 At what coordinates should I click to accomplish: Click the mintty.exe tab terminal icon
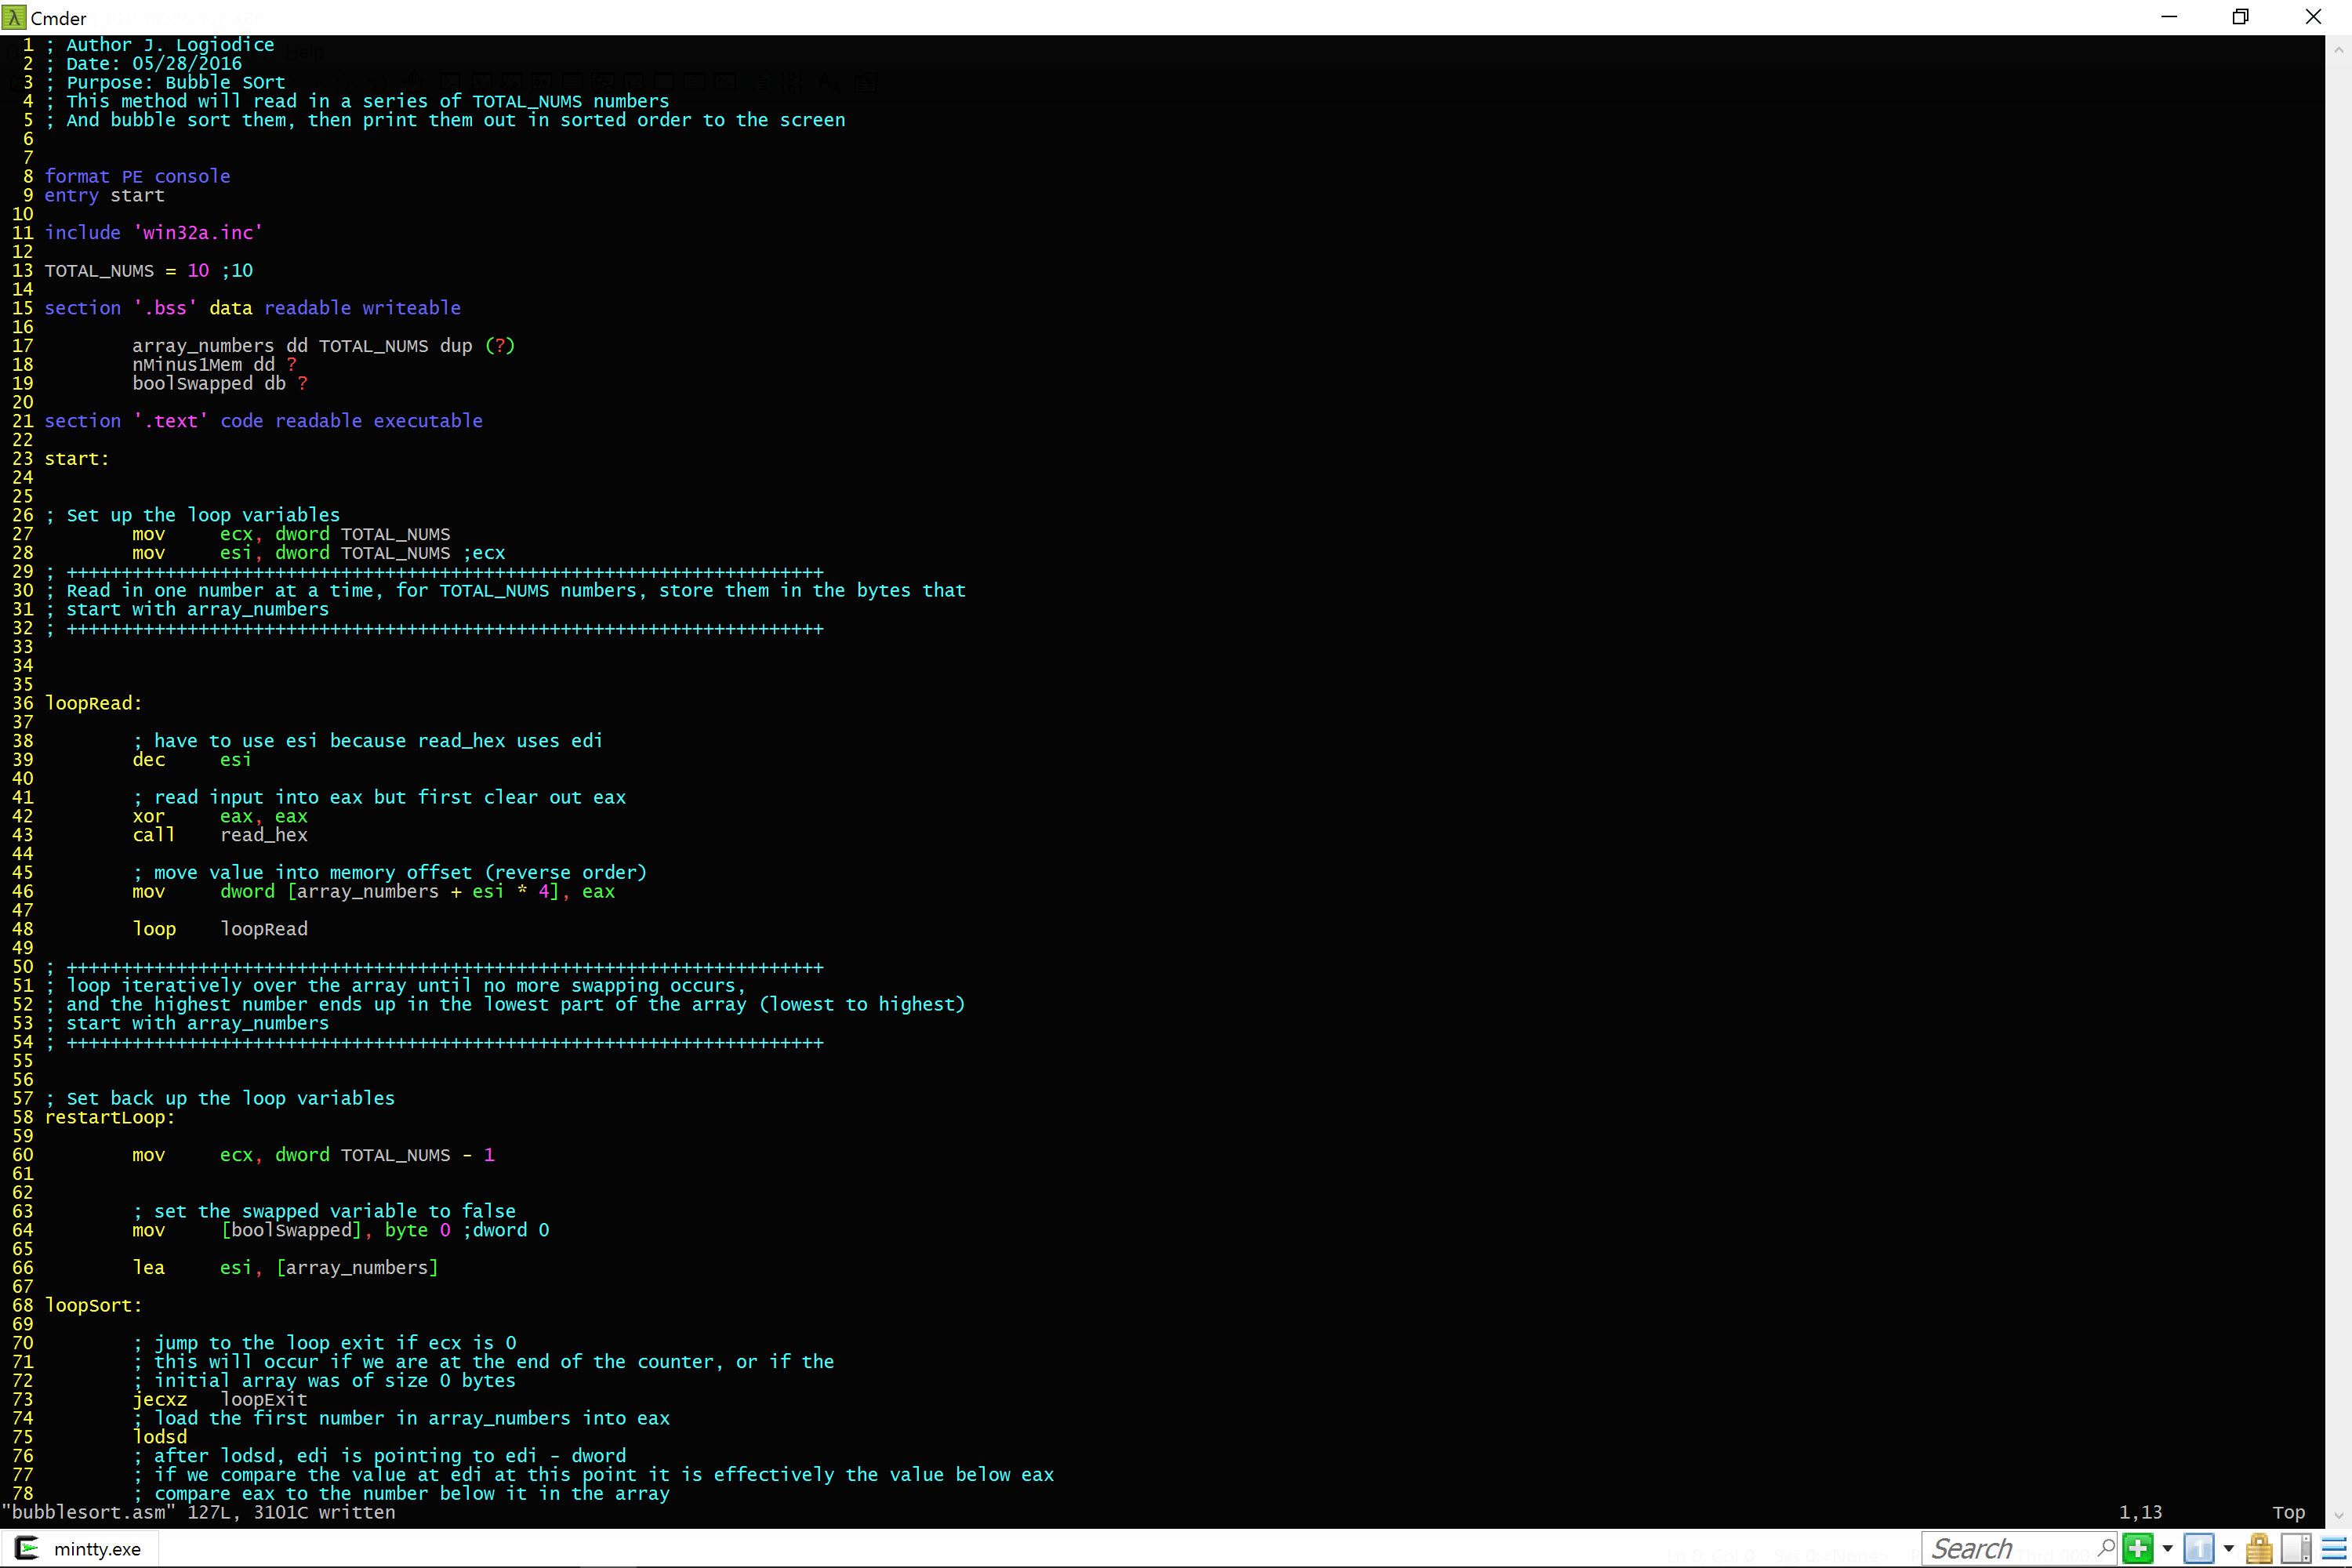[x=27, y=1548]
